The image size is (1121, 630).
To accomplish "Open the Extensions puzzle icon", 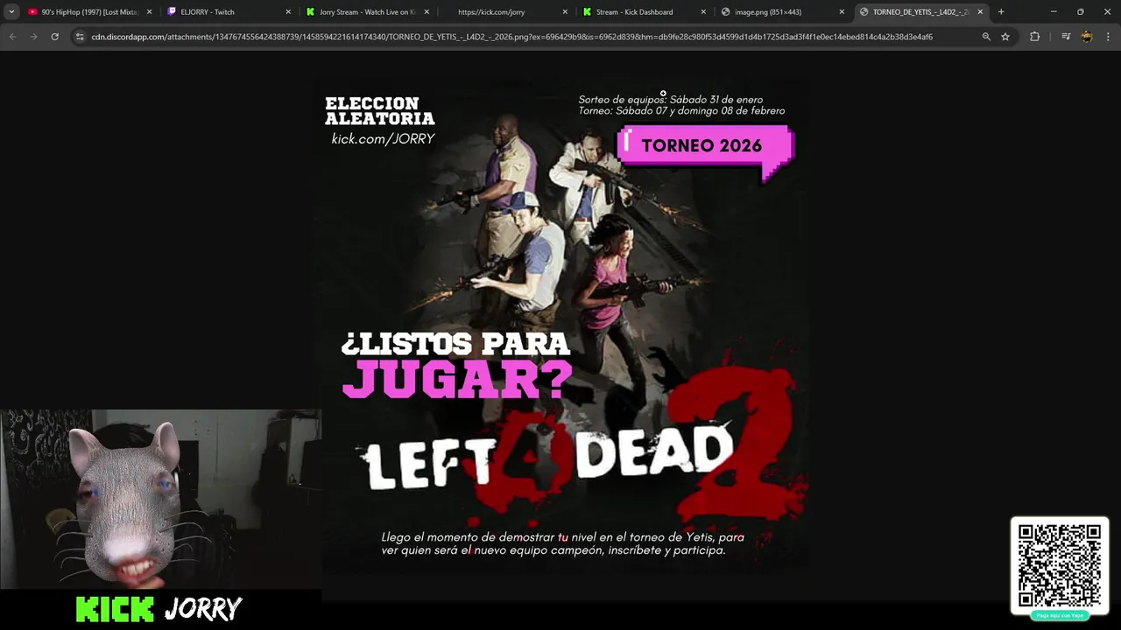I will [x=1034, y=37].
